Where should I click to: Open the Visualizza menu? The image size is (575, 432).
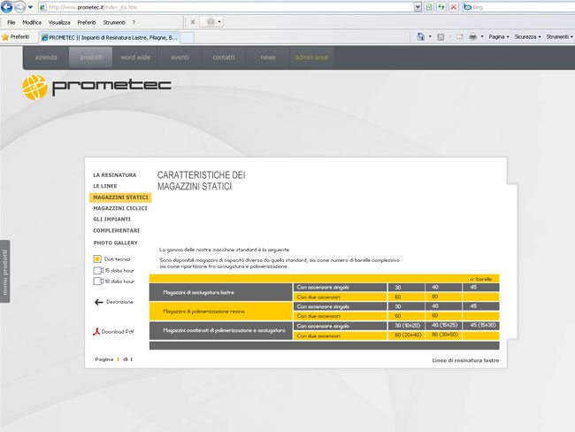tap(59, 22)
